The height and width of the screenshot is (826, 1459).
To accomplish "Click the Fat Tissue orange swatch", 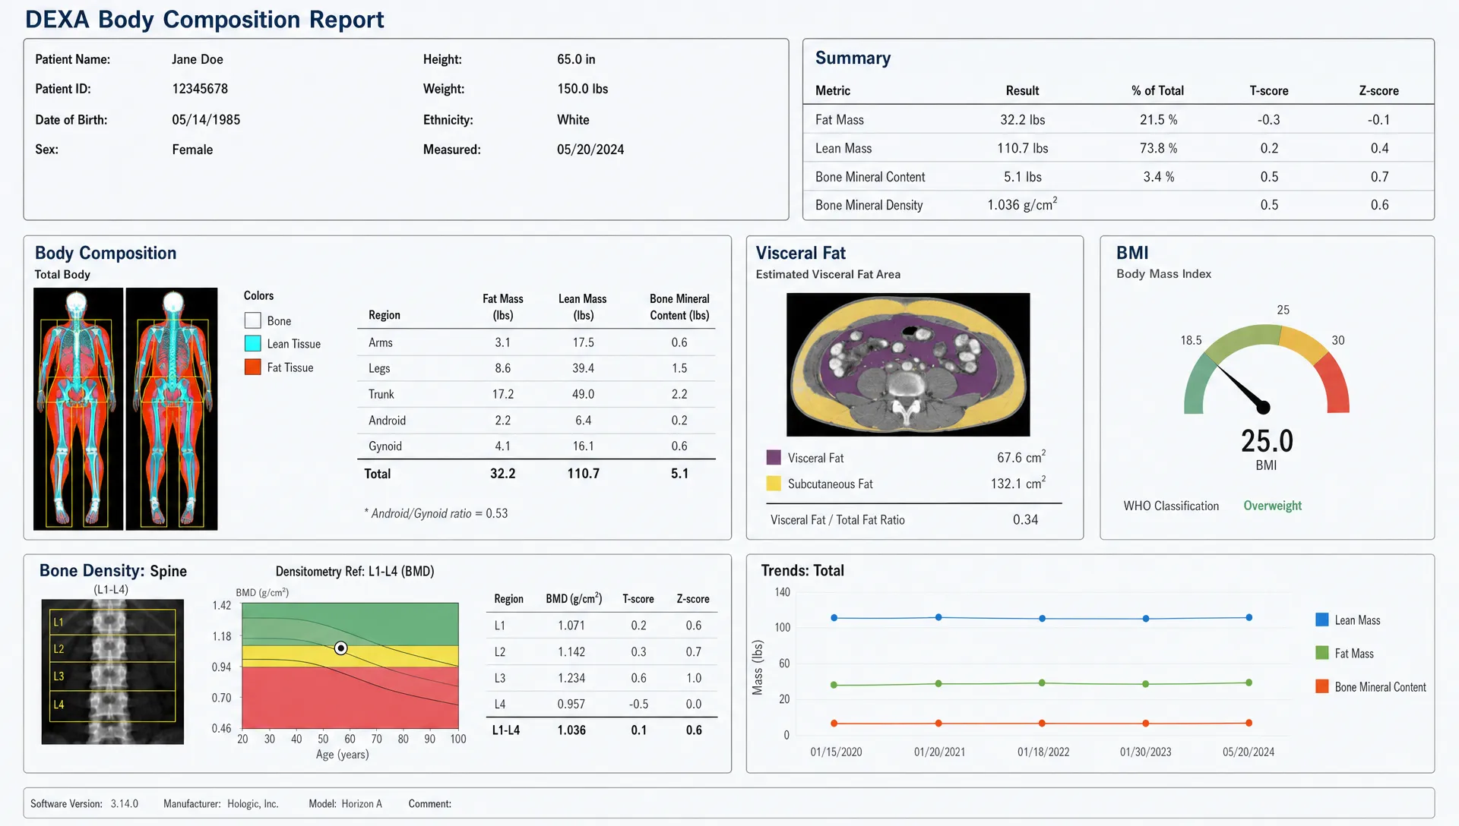I will pos(253,367).
